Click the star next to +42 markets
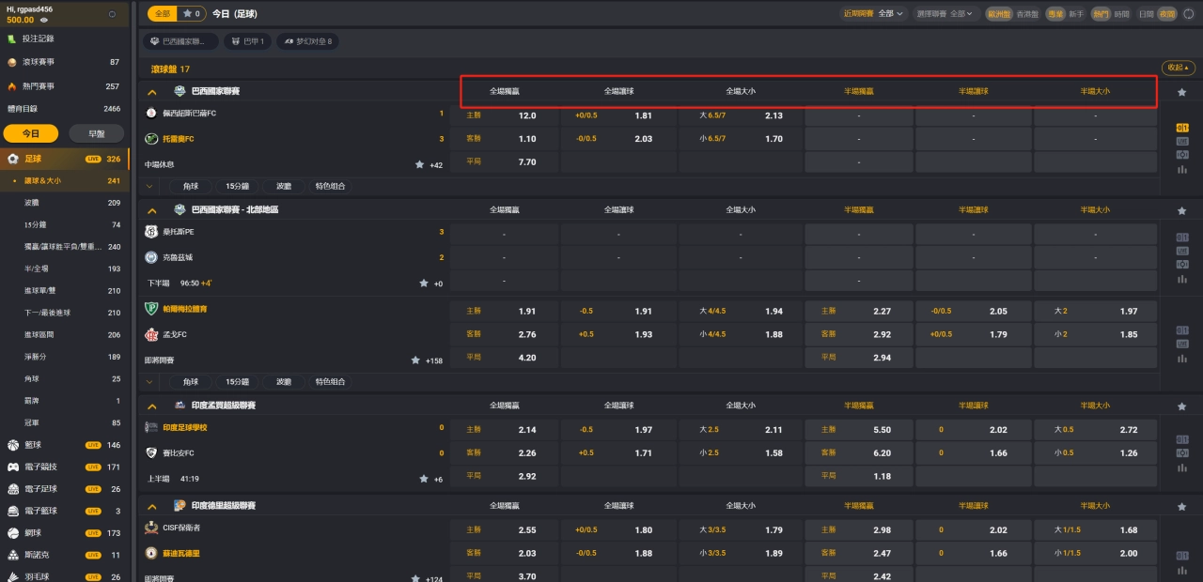1203x582 pixels. click(x=420, y=164)
